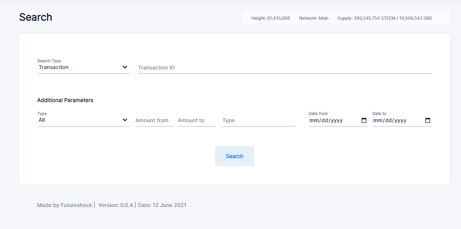Click the Search button
The image size is (461, 229).
click(x=234, y=156)
